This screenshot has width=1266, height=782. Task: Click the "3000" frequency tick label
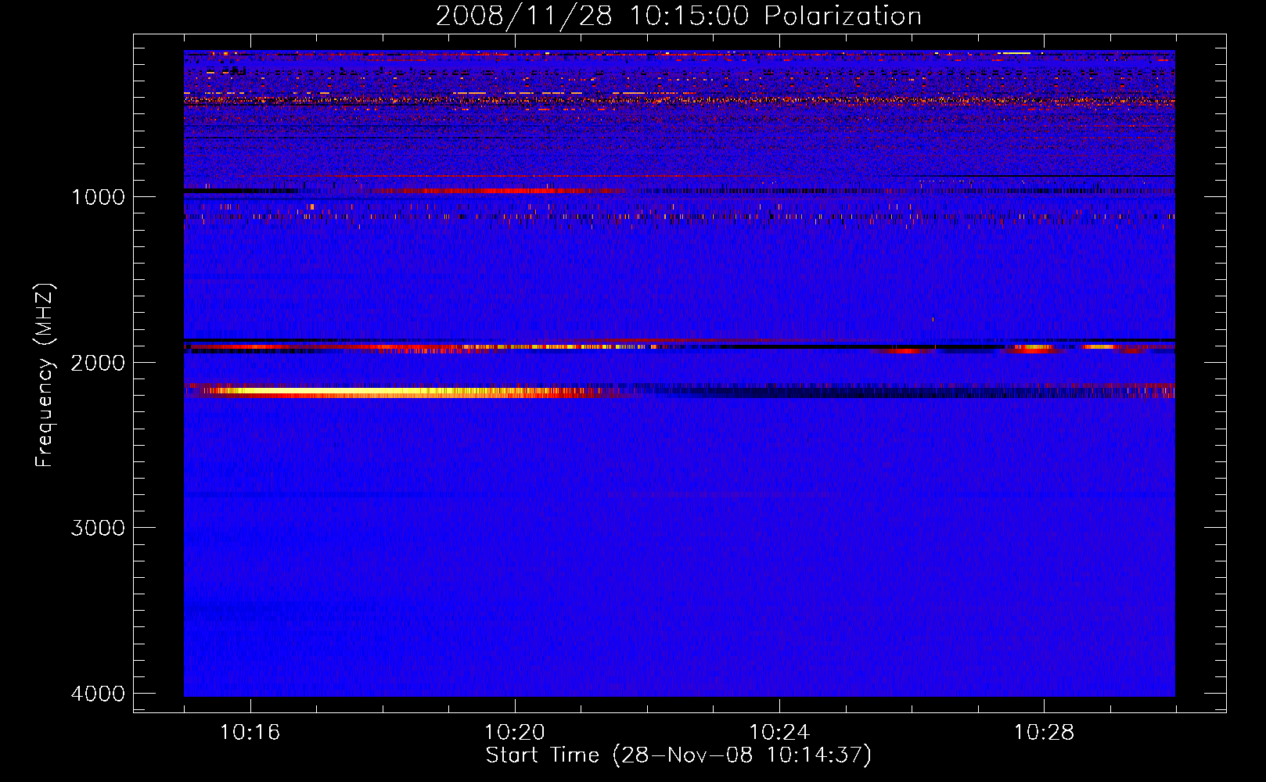(x=98, y=528)
